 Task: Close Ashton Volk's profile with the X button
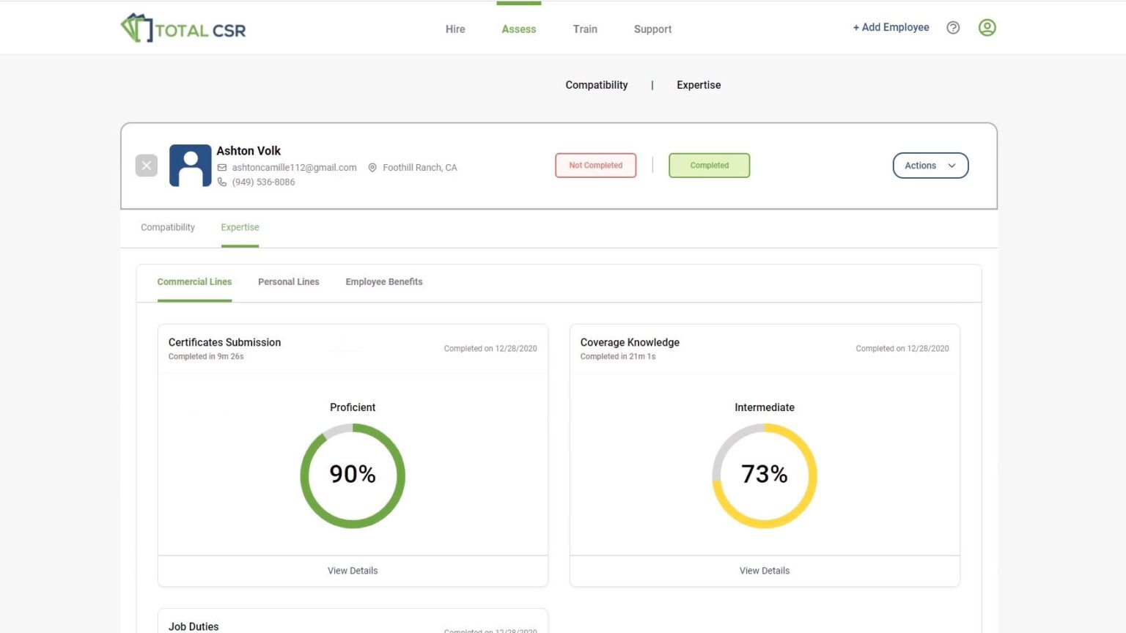pos(147,166)
